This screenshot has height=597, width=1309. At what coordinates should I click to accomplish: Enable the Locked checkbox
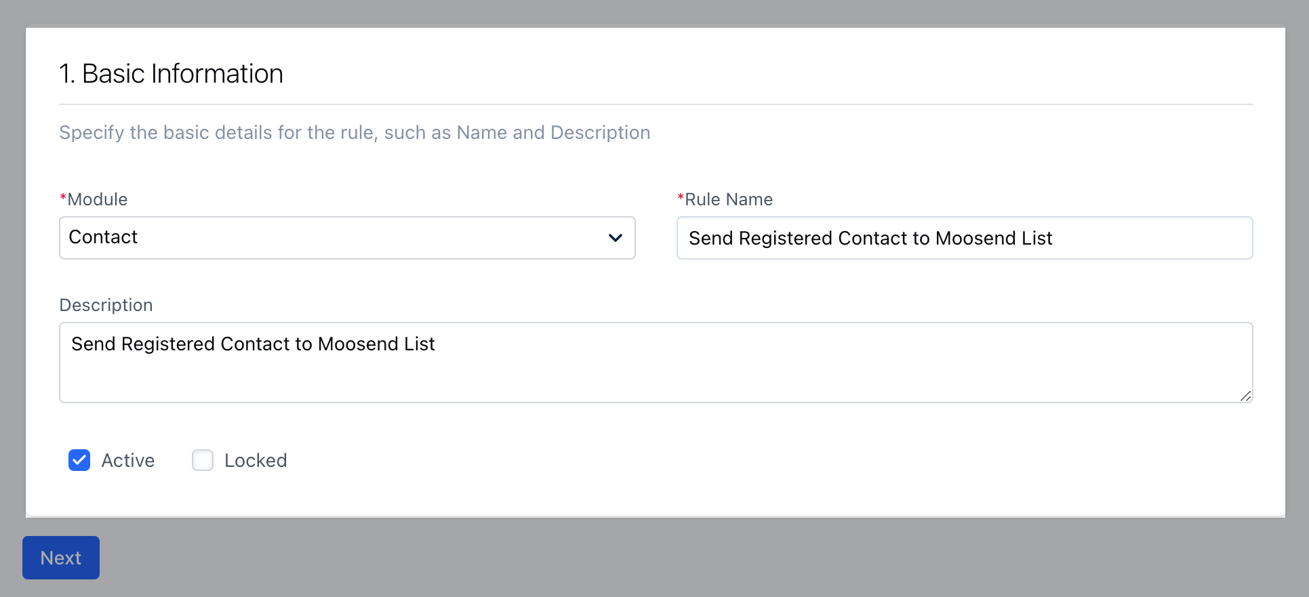point(203,460)
